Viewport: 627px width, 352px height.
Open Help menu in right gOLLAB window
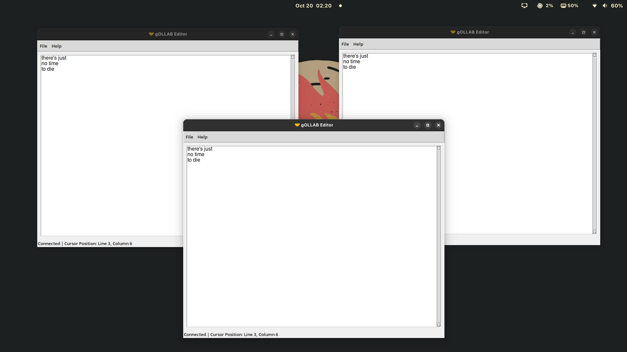[358, 44]
